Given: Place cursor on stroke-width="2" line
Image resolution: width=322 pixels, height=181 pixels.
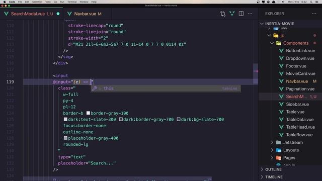Looking at the screenshot, I should [88, 38].
